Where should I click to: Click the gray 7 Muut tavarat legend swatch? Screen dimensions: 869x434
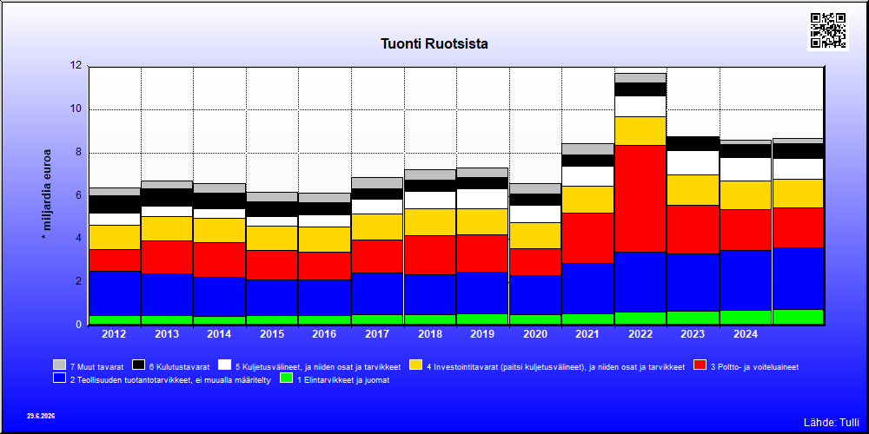pos(59,365)
